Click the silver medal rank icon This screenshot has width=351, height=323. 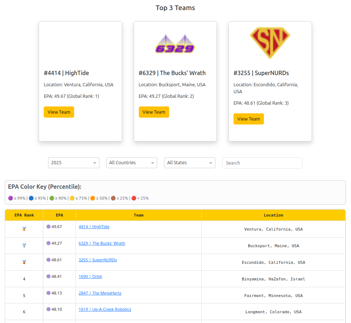click(x=24, y=245)
